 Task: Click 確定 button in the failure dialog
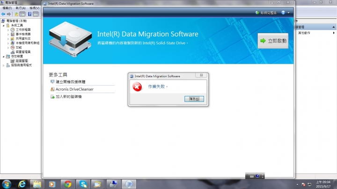pyautogui.click(x=194, y=99)
